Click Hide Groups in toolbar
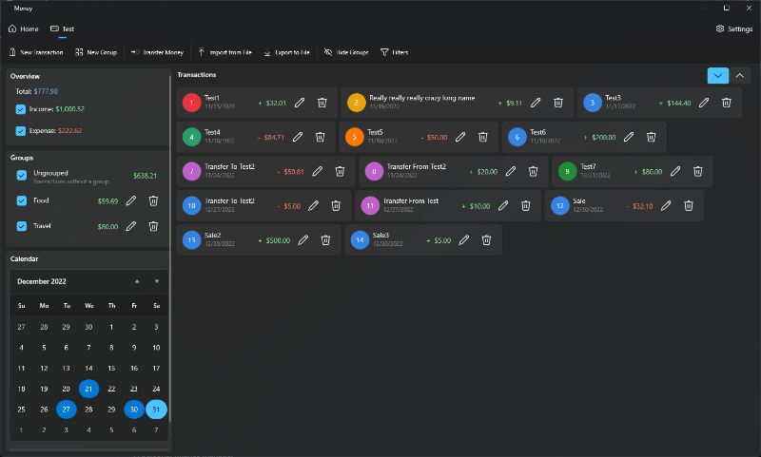 (346, 52)
